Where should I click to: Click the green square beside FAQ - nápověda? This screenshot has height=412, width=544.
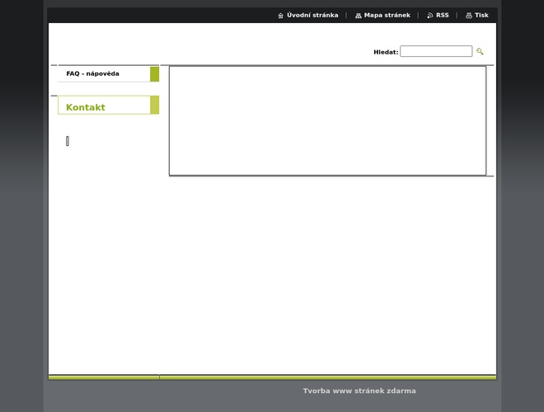[154, 74]
